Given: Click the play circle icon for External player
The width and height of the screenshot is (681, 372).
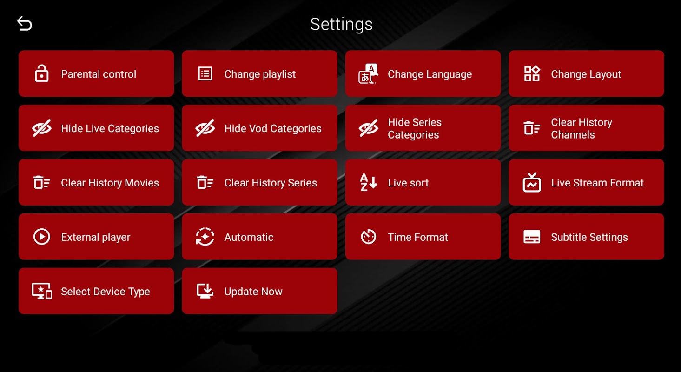Looking at the screenshot, I should point(42,237).
